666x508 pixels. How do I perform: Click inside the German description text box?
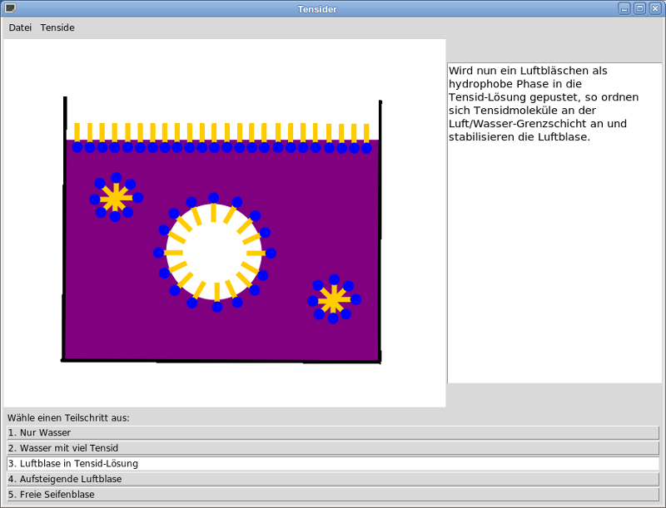(554, 249)
